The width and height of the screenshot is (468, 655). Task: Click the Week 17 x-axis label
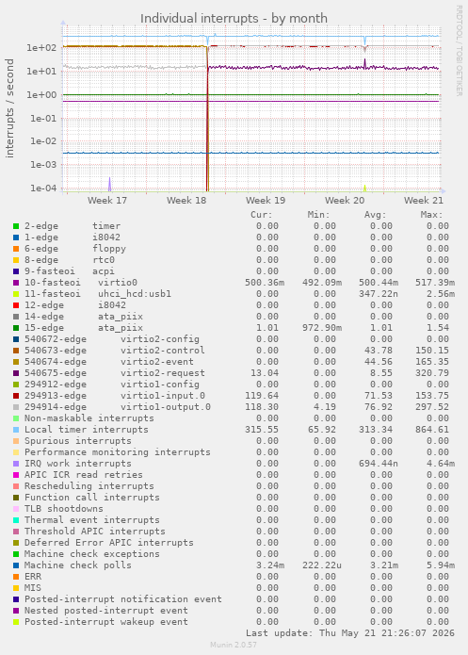click(107, 201)
